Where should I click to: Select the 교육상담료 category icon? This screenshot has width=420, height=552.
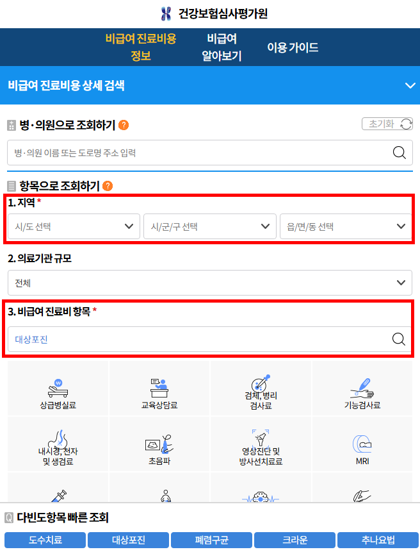click(159, 389)
